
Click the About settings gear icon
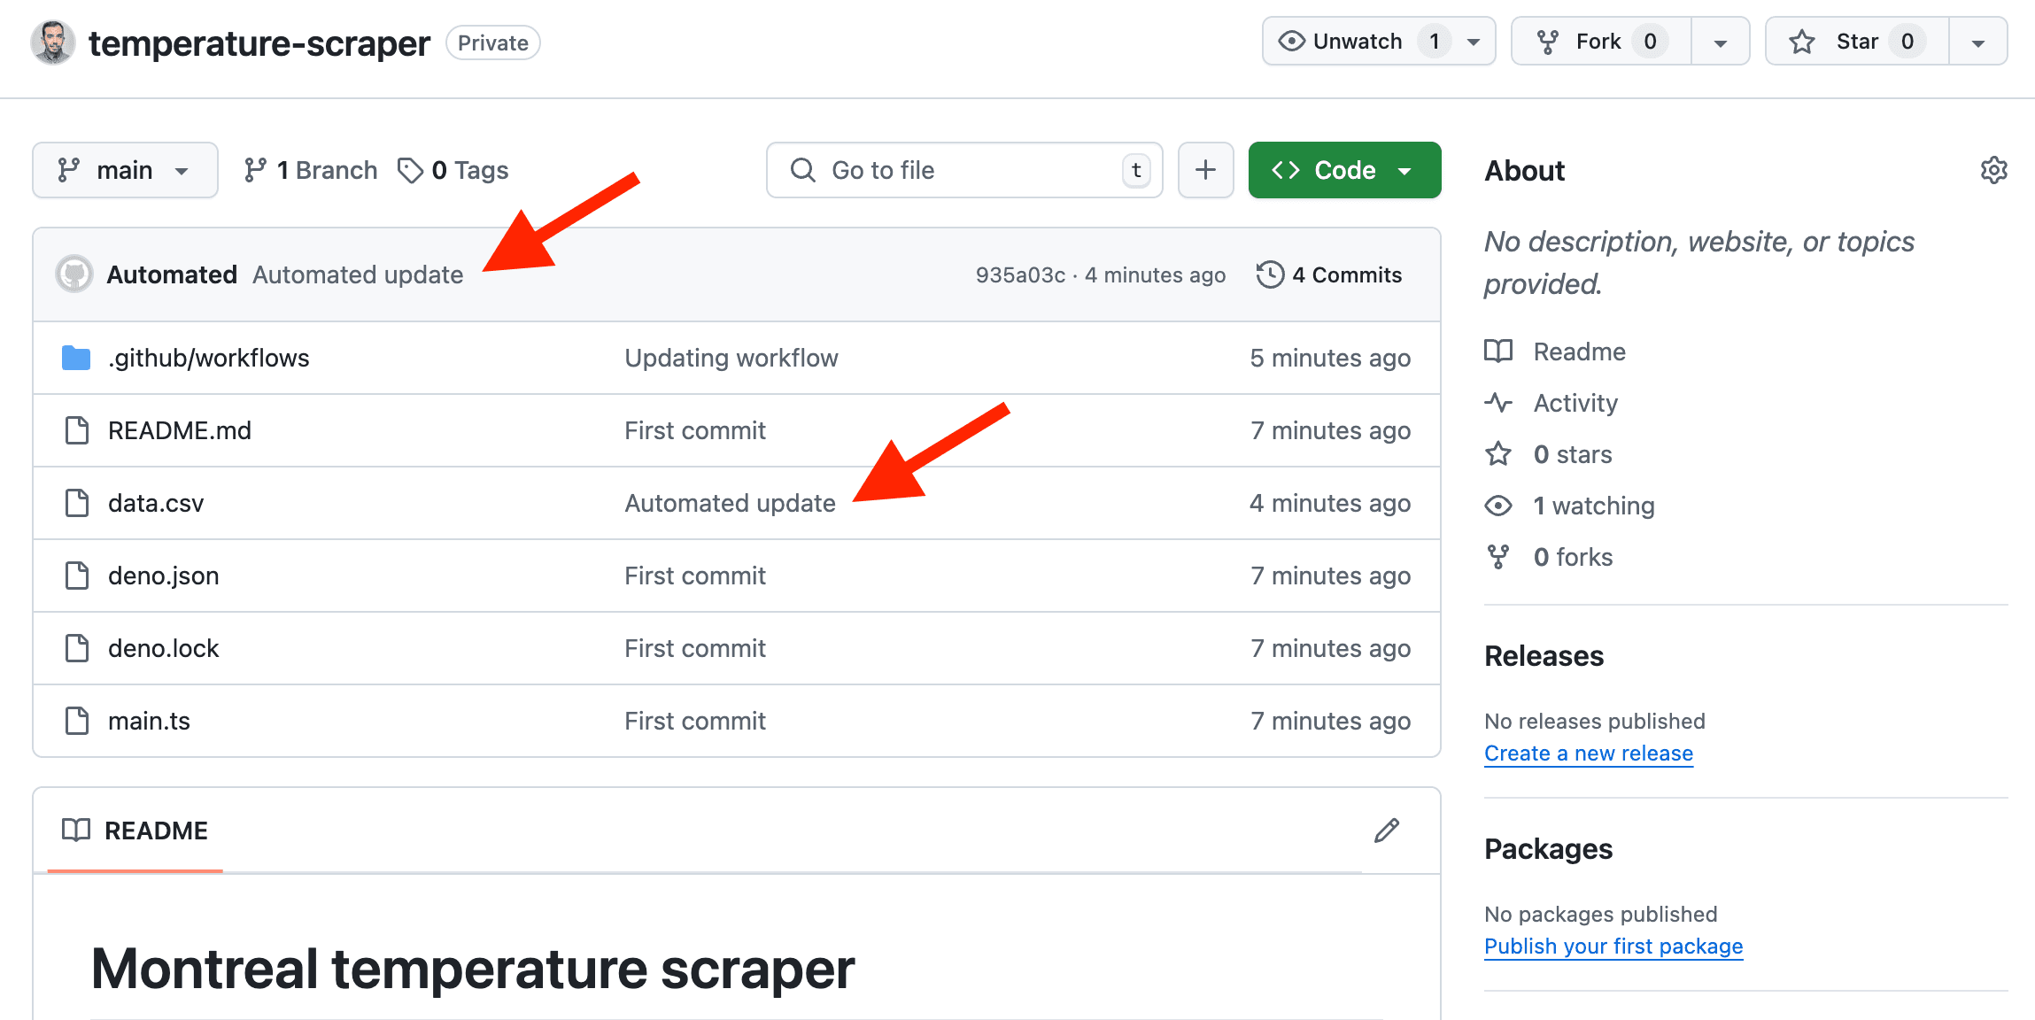1993,170
